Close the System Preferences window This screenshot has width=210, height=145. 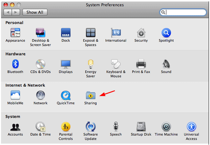(x=6, y=5)
